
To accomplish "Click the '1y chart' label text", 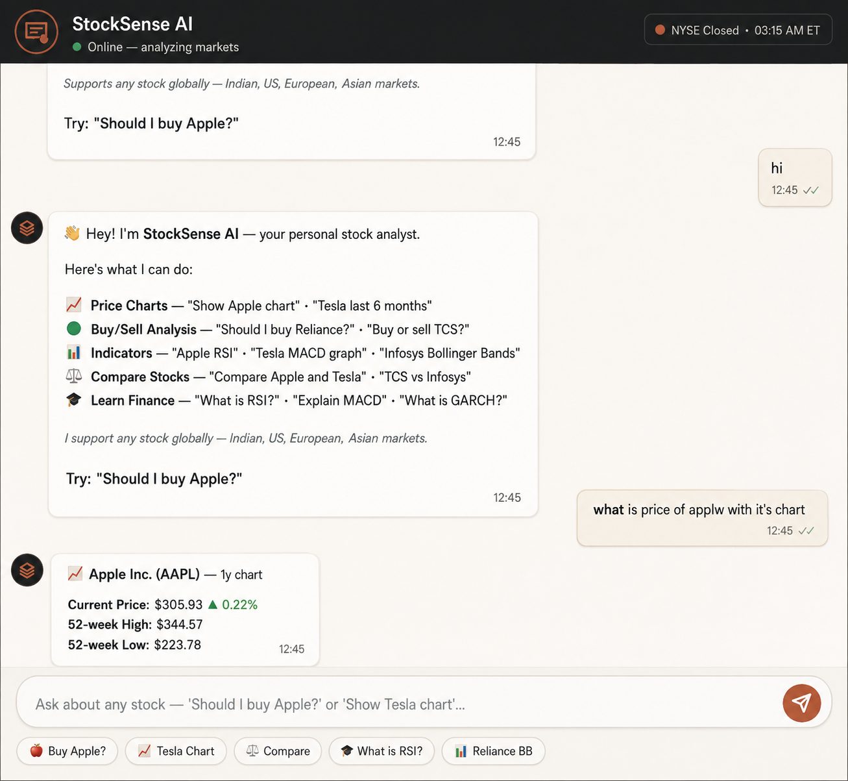I will [241, 575].
